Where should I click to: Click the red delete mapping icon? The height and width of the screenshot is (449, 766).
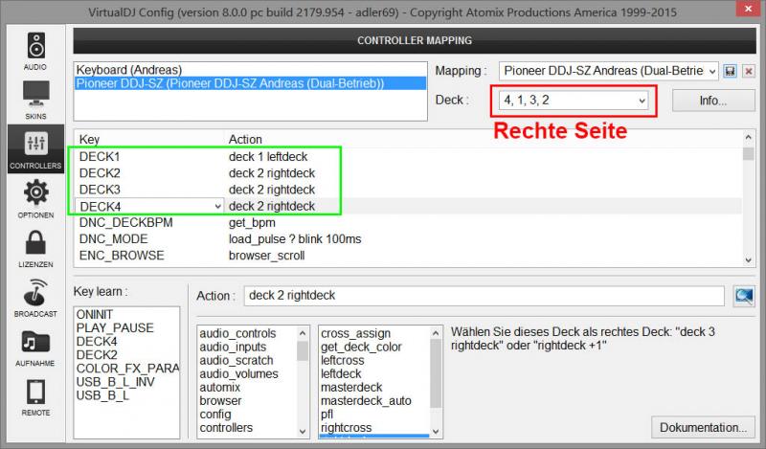748,72
